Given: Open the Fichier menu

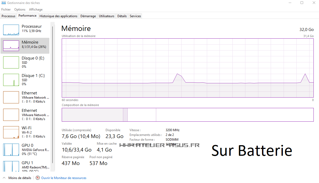Looking at the screenshot, I should coord(6,10).
